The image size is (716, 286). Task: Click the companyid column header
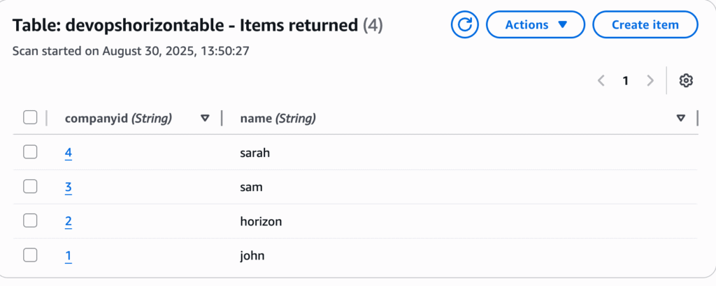pyautogui.click(x=118, y=119)
